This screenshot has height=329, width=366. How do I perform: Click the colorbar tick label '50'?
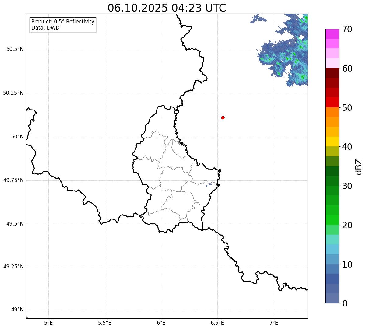coord(347,108)
